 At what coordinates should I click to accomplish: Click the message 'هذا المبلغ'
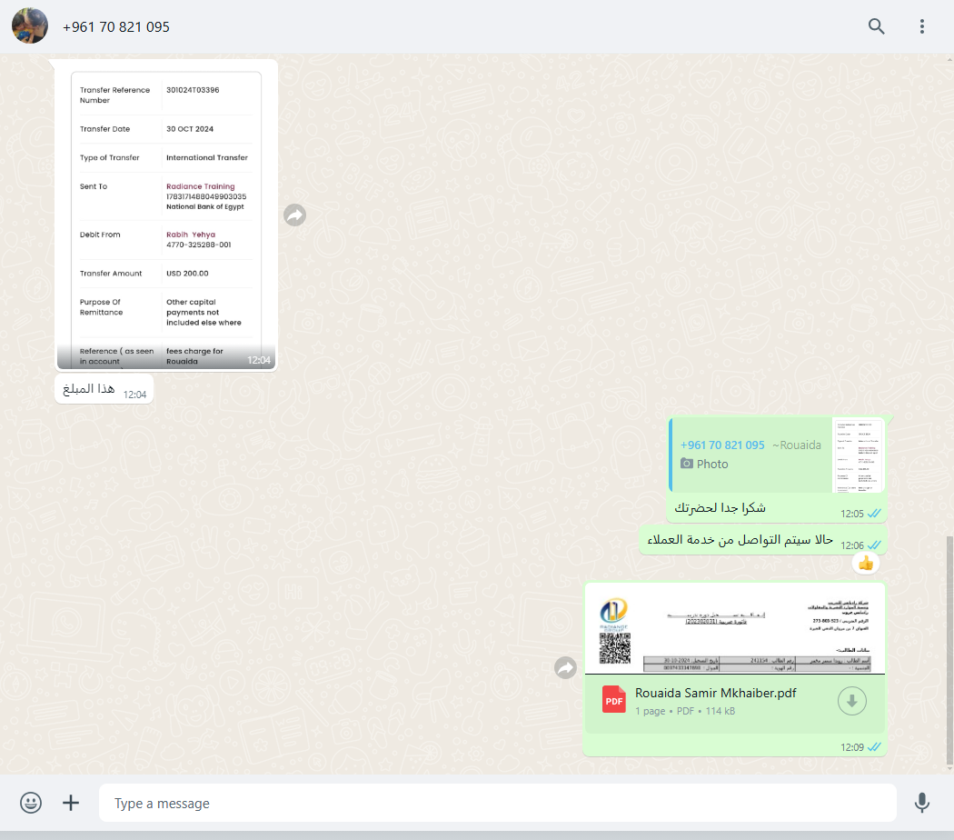point(89,388)
